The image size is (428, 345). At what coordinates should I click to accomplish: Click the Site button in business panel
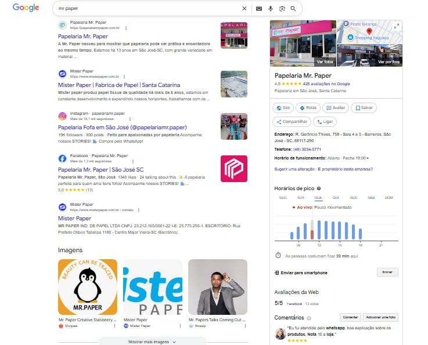(x=283, y=108)
